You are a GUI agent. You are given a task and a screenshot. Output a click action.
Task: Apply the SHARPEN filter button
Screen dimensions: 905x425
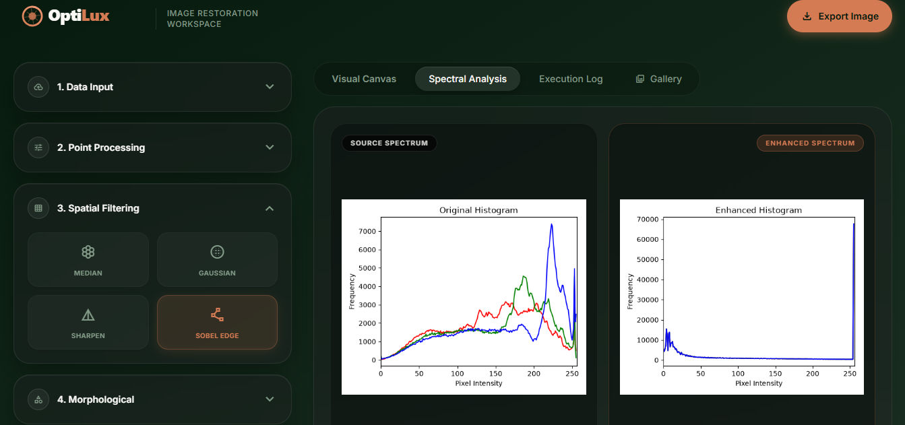pos(88,322)
